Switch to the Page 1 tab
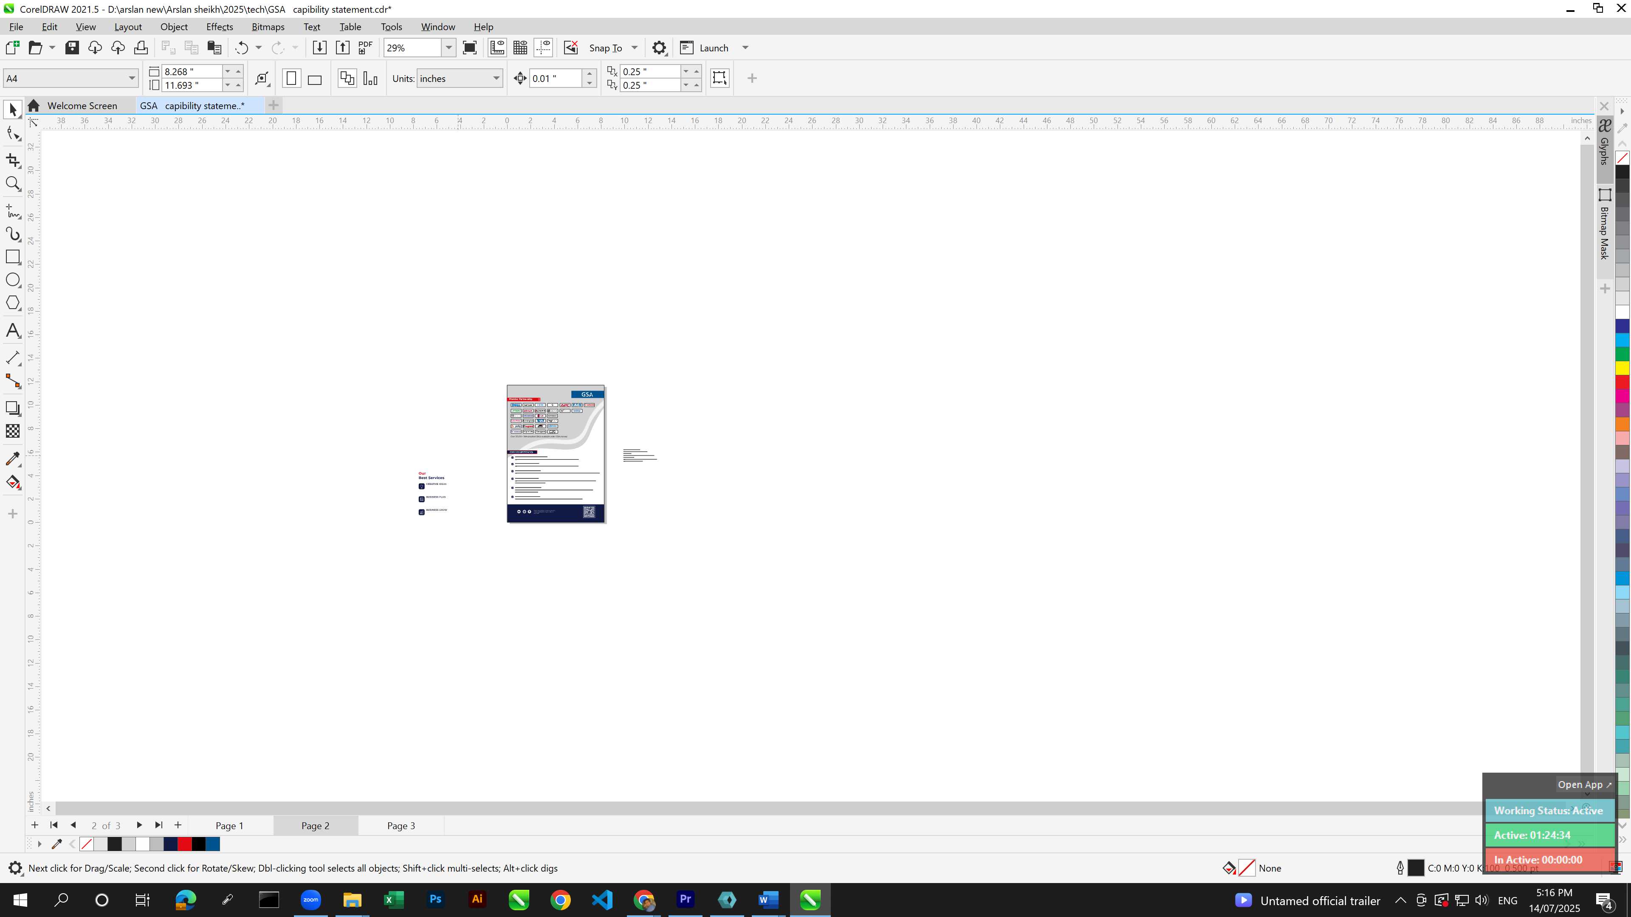Image resolution: width=1631 pixels, height=917 pixels. (x=229, y=826)
